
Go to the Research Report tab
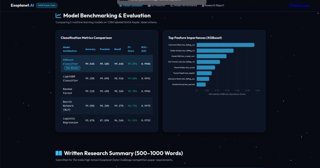(213, 6)
